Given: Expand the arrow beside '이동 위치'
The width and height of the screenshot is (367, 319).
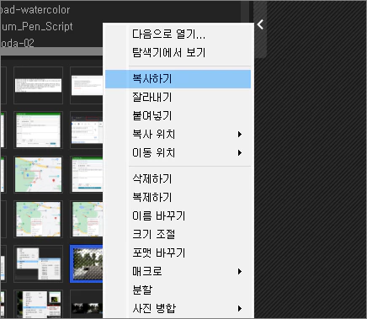Looking at the screenshot, I should (240, 153).
